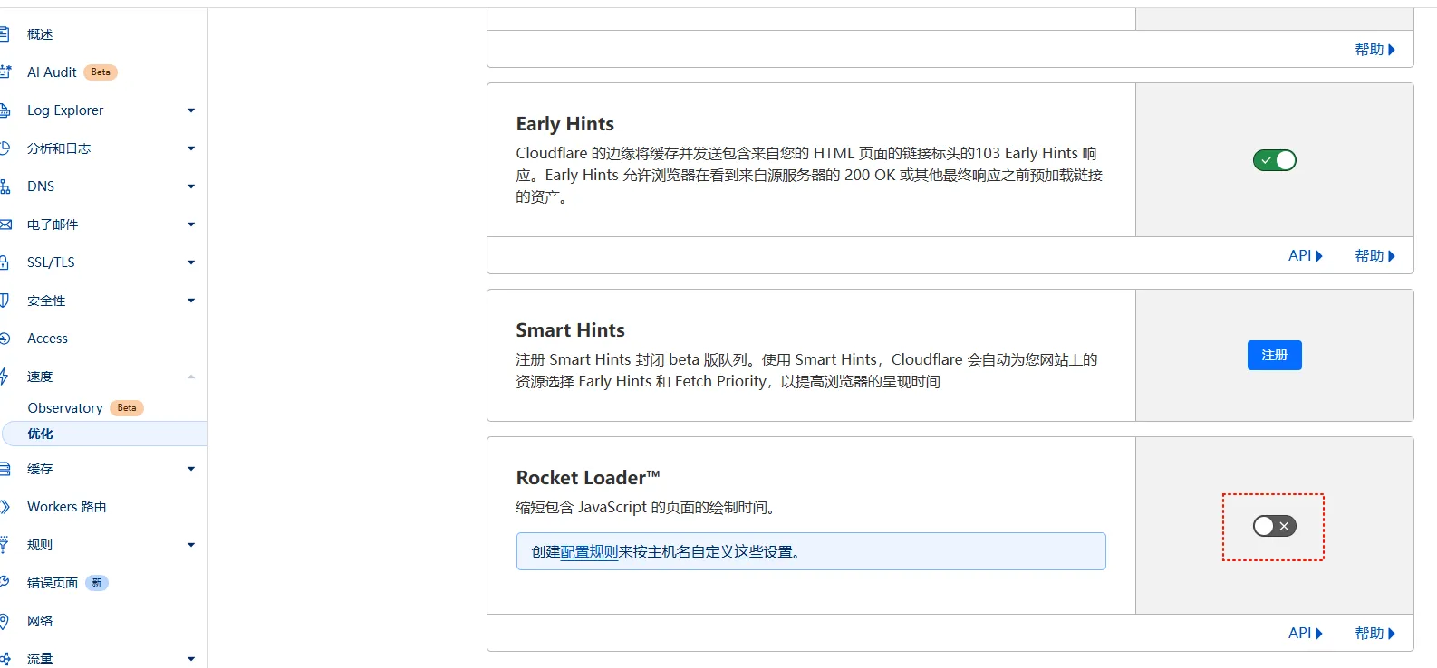
Task: Expand the 流量 menu arrow
Action: click(x=191, y=659)
